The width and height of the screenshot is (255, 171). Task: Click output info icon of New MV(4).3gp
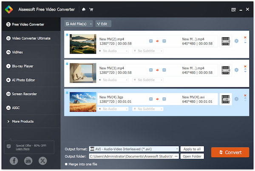[164, 99]
